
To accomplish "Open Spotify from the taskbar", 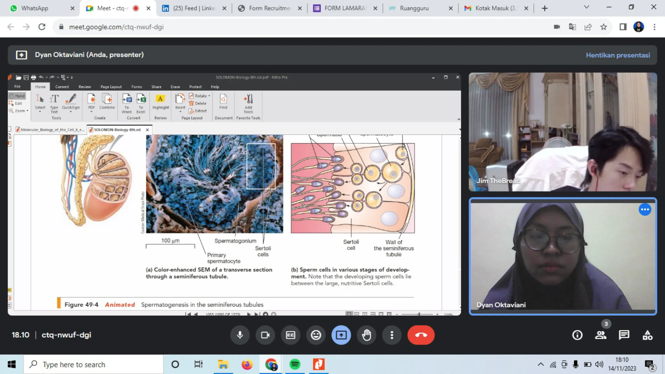I will click(294, 364).
